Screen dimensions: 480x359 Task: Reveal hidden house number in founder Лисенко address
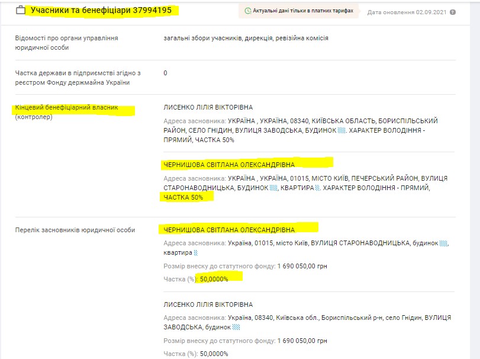coord(236,327)
